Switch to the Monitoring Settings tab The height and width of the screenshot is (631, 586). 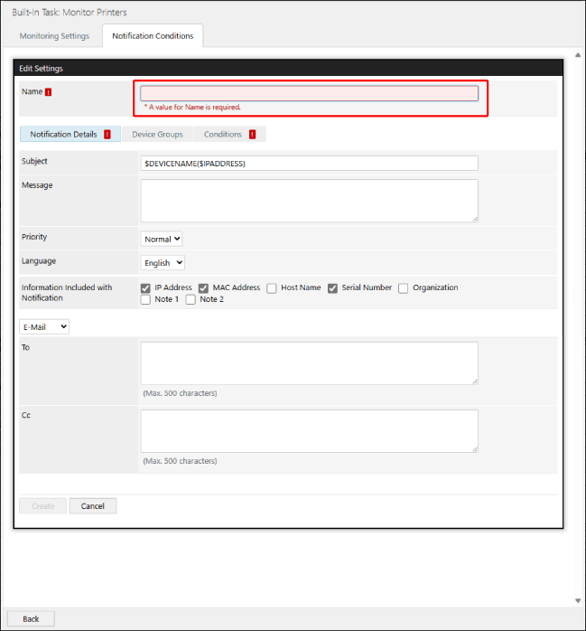[55, 36]
